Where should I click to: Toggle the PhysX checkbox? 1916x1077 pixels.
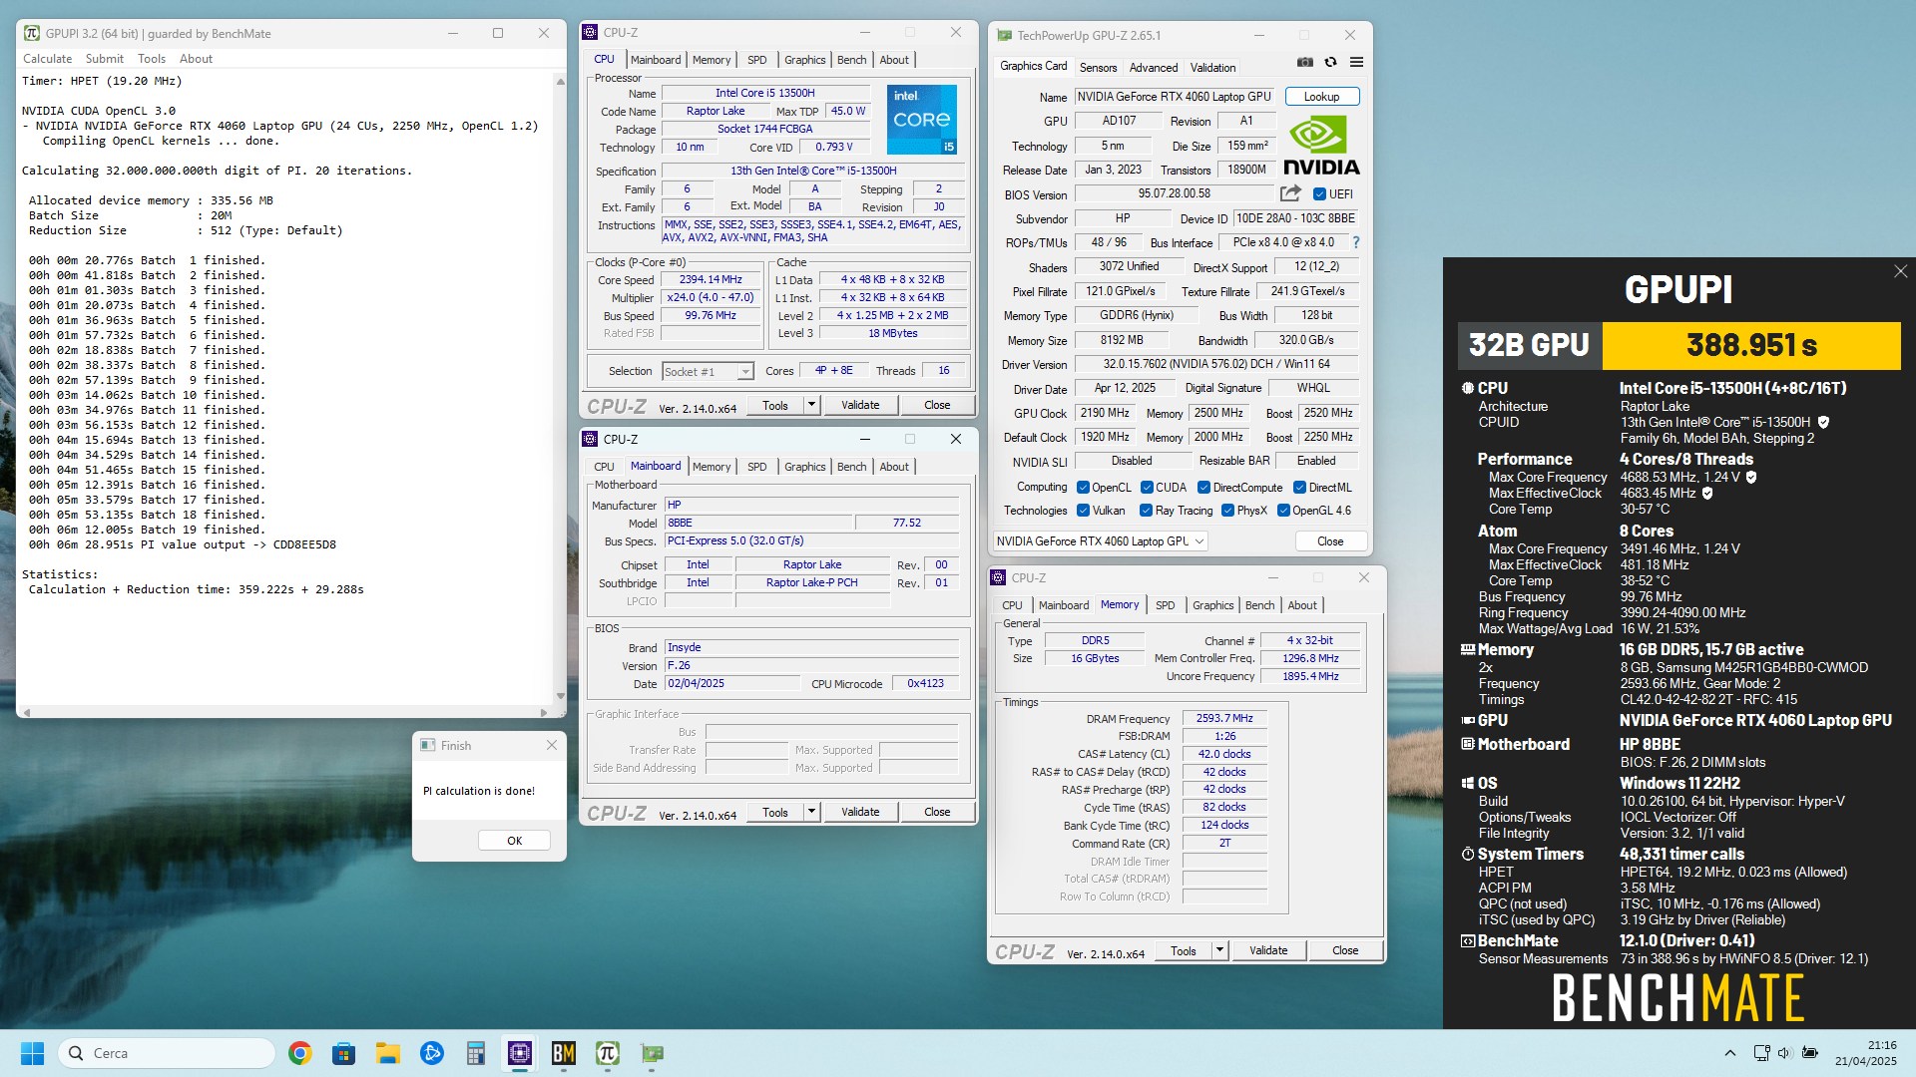[1227, 511]
